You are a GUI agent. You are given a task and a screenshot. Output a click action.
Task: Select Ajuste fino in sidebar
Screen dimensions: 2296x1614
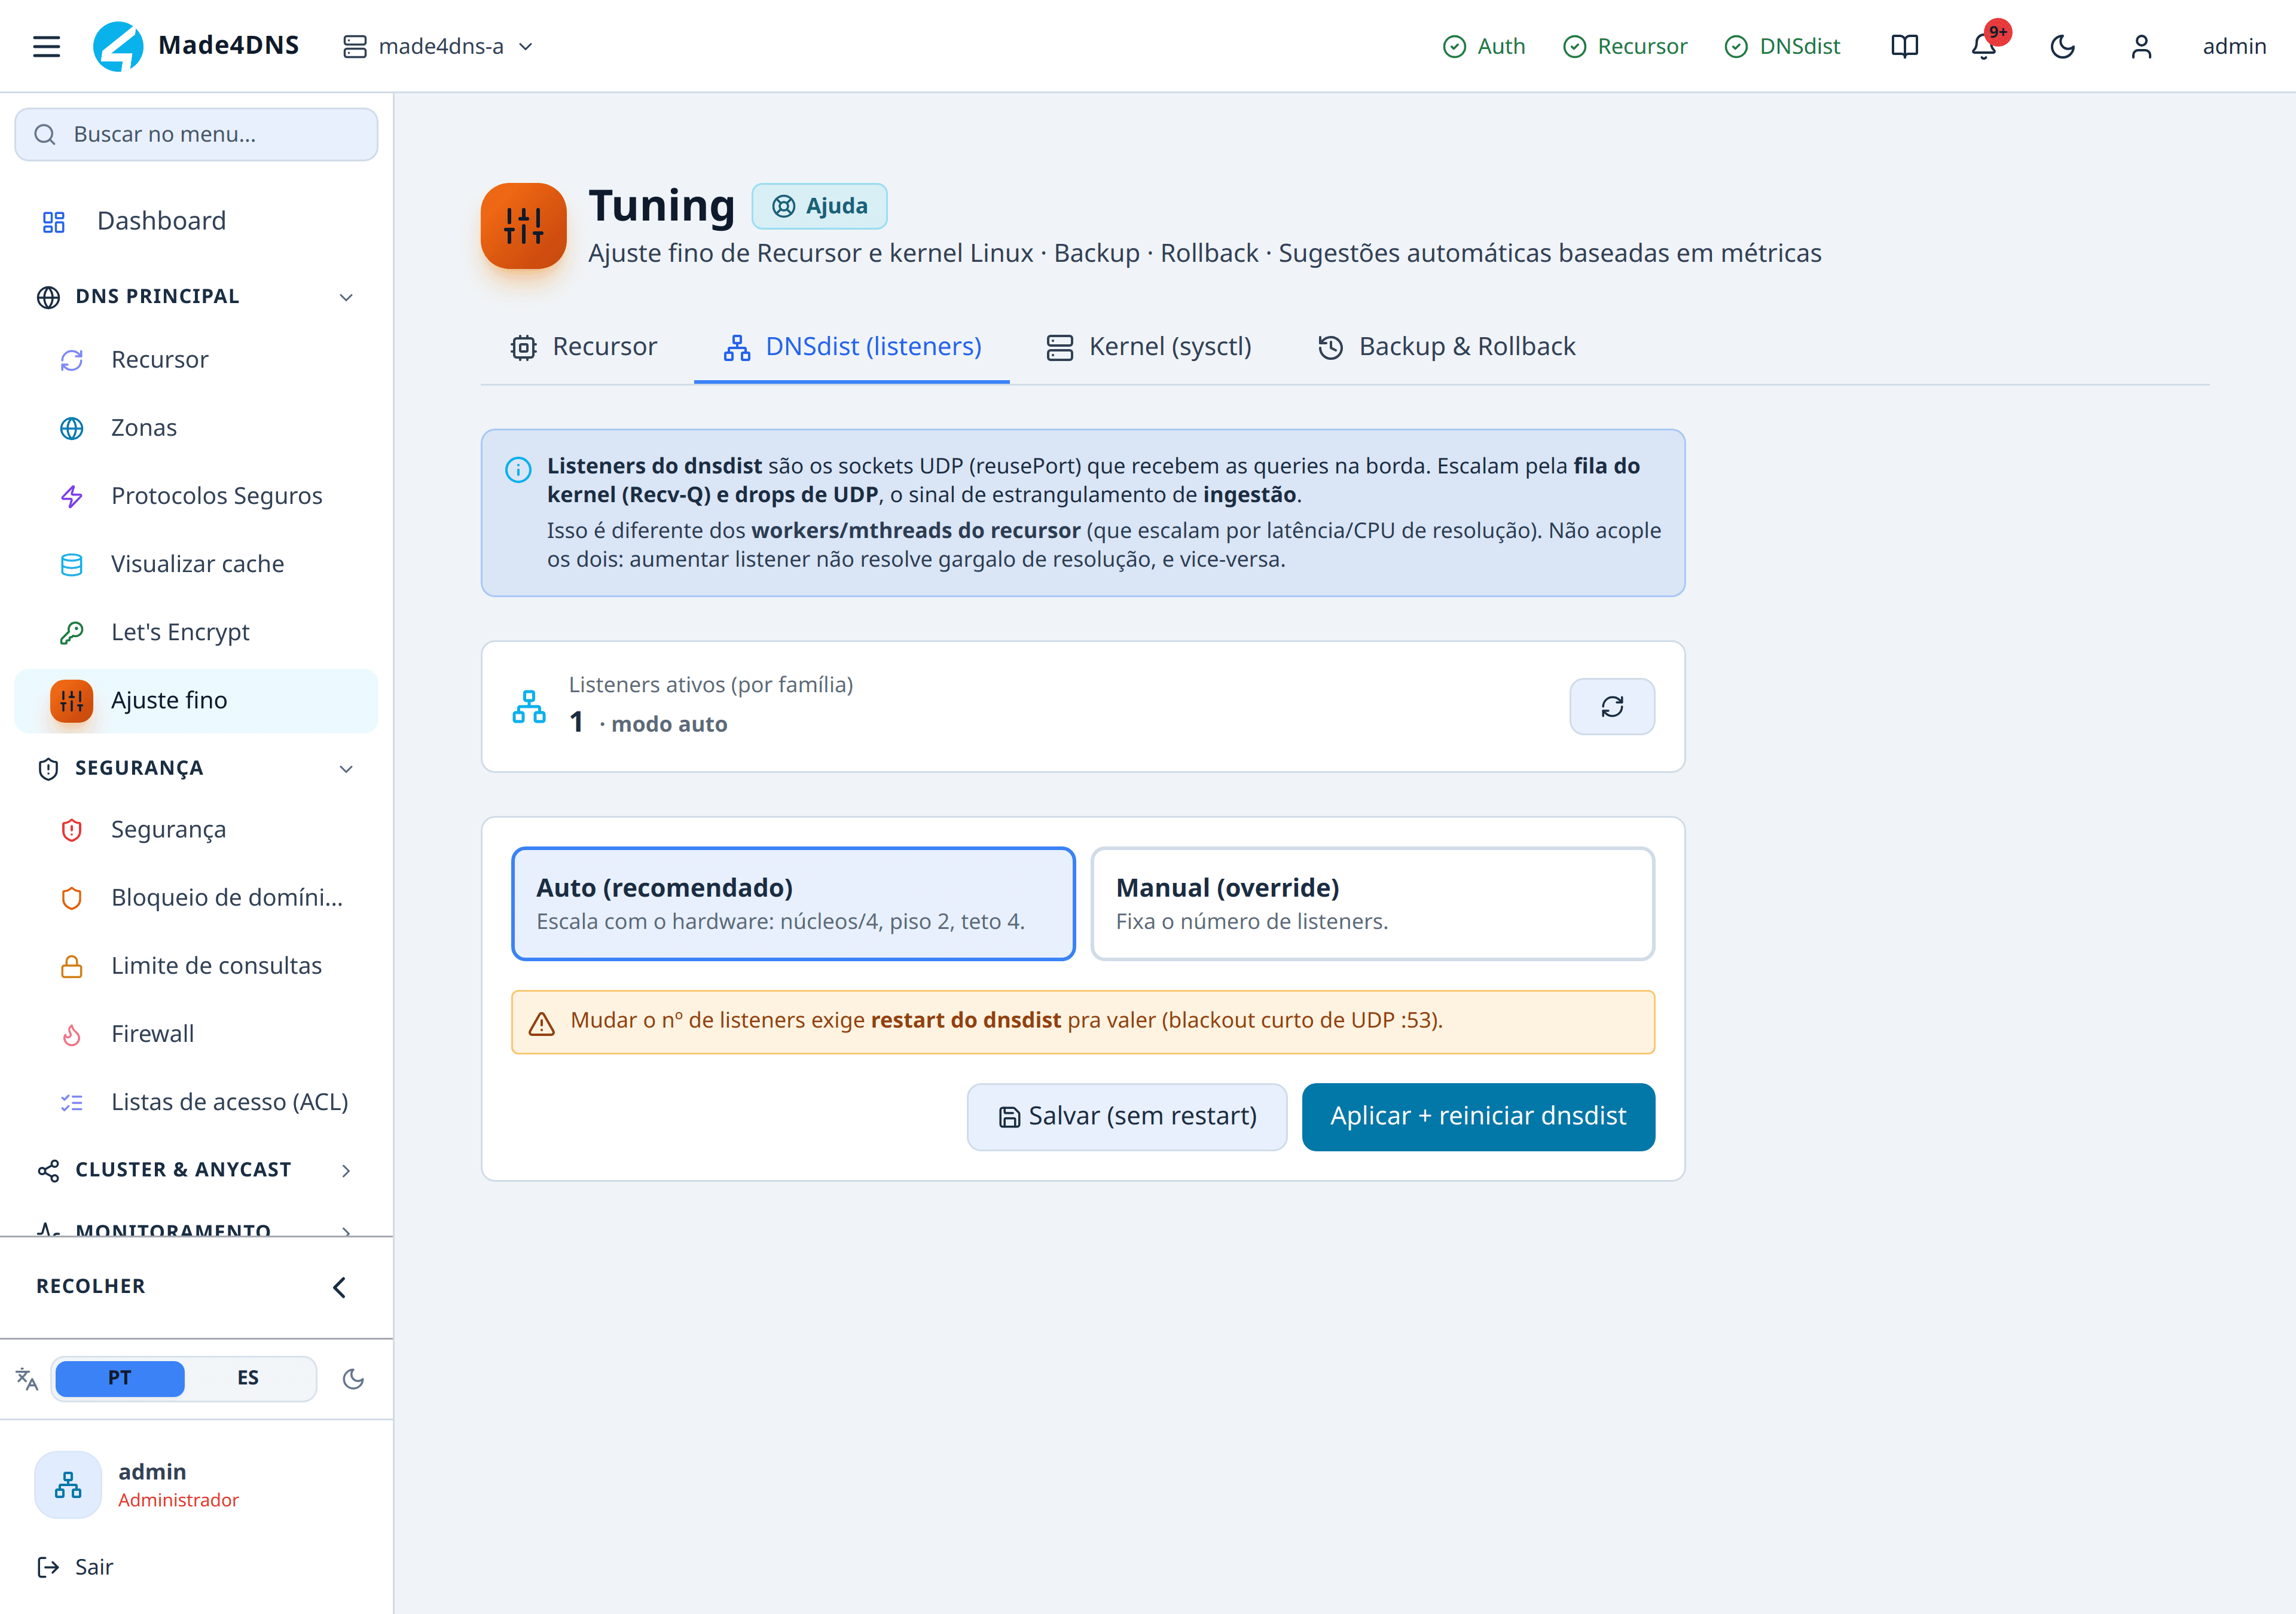196,700
